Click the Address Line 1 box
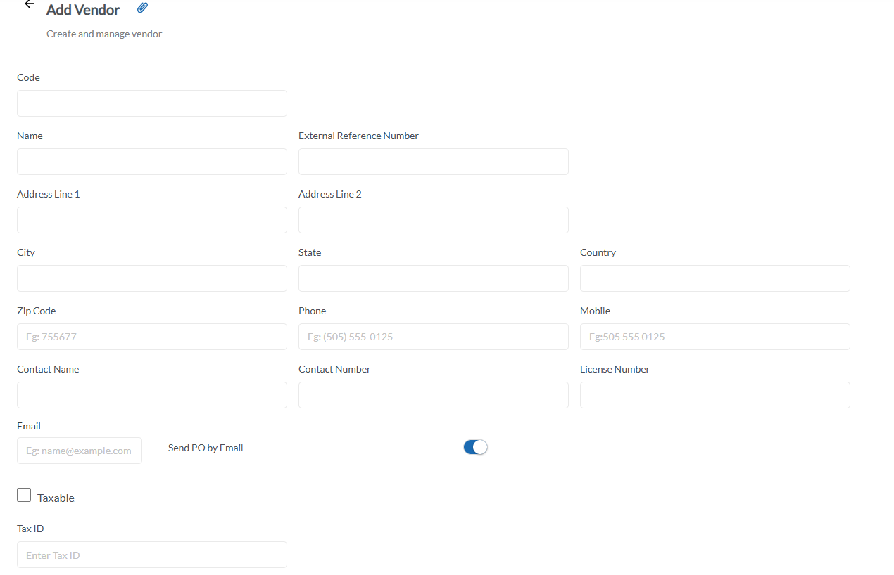Screen dimensions: 894x575 coord(152,220)
